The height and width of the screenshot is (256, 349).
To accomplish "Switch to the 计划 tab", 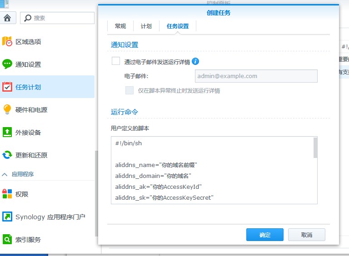I will point(146,26).
